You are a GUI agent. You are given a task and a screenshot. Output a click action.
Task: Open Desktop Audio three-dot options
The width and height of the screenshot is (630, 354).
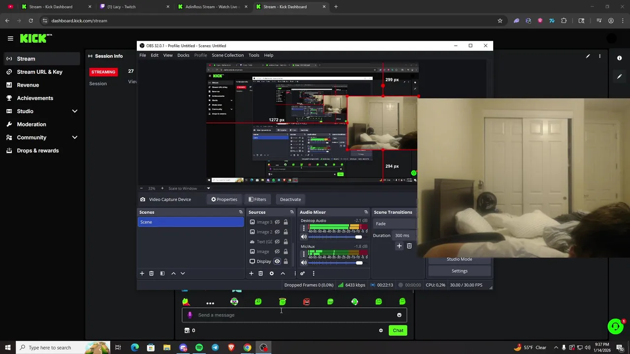pyautogui.click(x=304, y=228)
